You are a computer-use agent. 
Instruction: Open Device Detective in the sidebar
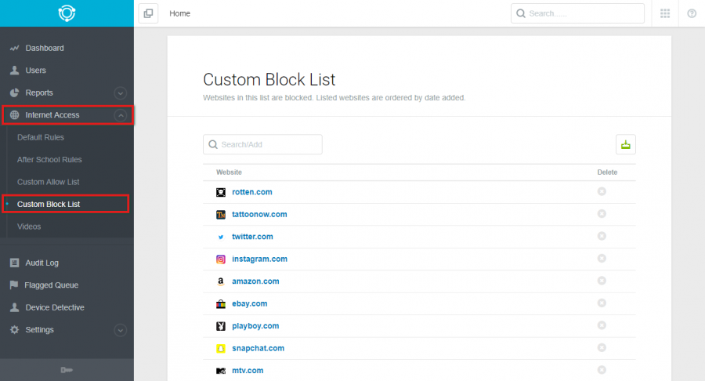(55, 307)
